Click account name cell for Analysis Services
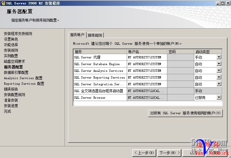 tap(147, 71)
